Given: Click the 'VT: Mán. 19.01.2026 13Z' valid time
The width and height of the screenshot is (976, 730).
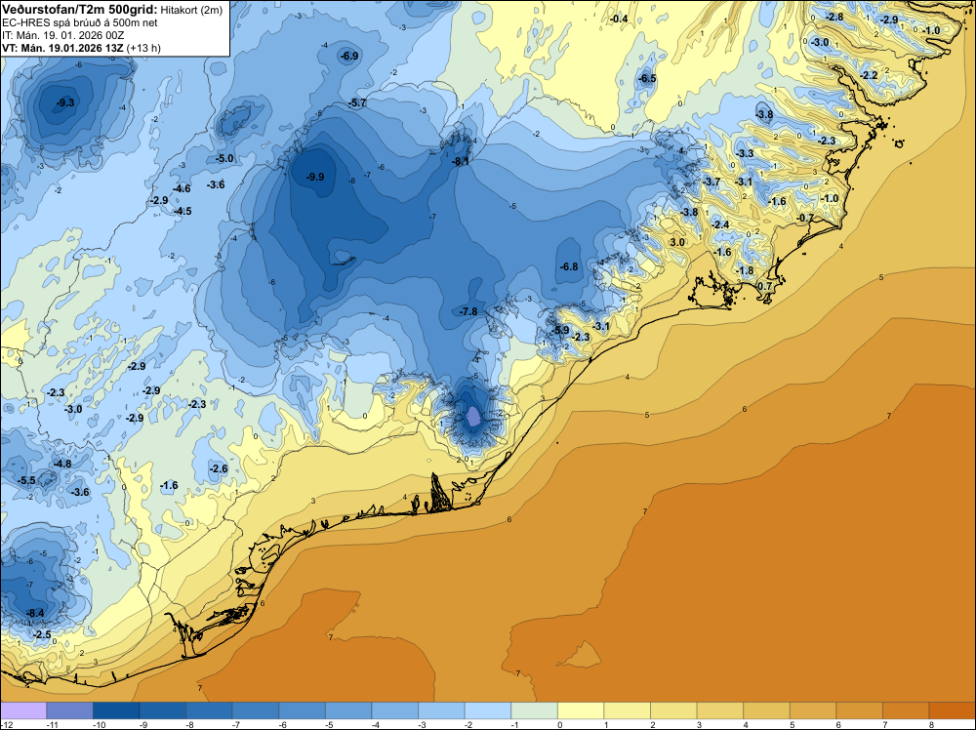Looking at the screenshot, I should click(x=62, y=48).
